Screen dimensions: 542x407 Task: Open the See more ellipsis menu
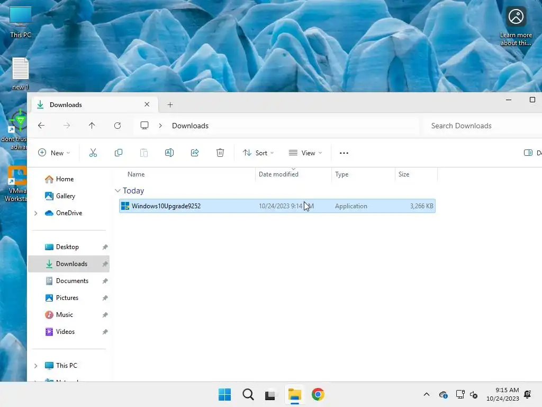(344, 153)
